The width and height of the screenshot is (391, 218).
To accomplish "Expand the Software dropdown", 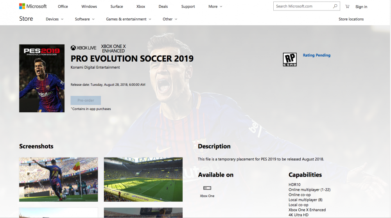I will click(x=84, y=19).
